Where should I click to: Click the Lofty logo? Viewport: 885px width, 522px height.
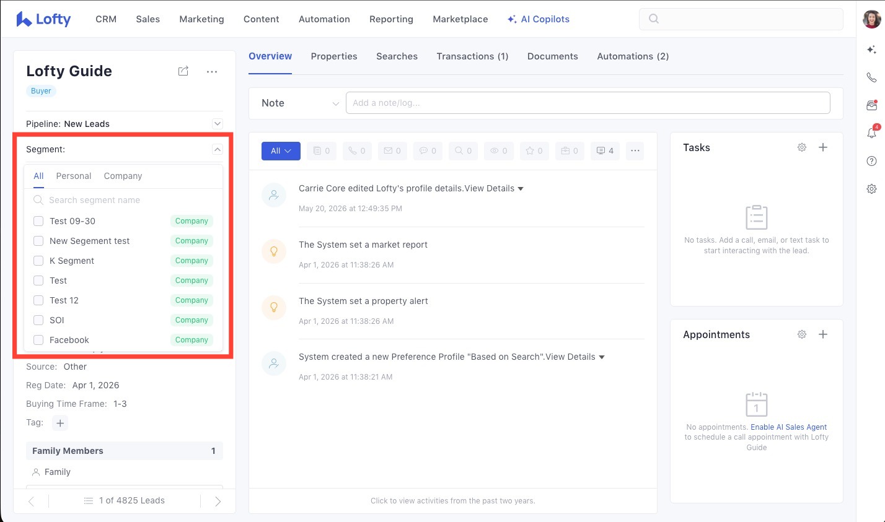point(43,19)
